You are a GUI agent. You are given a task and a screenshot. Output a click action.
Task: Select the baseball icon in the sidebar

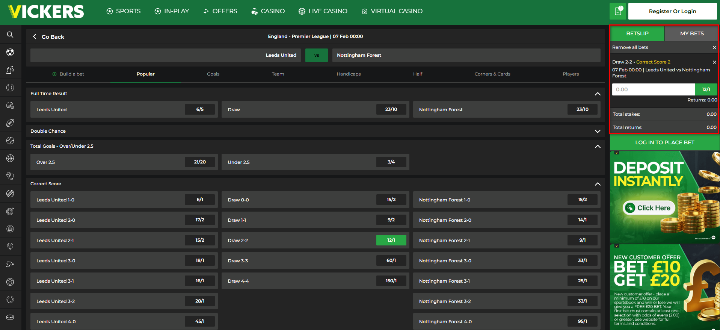[10, 88]
